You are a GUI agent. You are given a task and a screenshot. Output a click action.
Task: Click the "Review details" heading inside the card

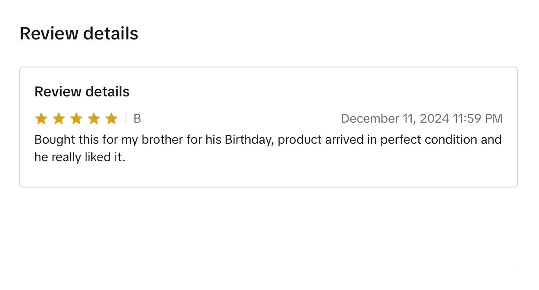click(82, 92)
